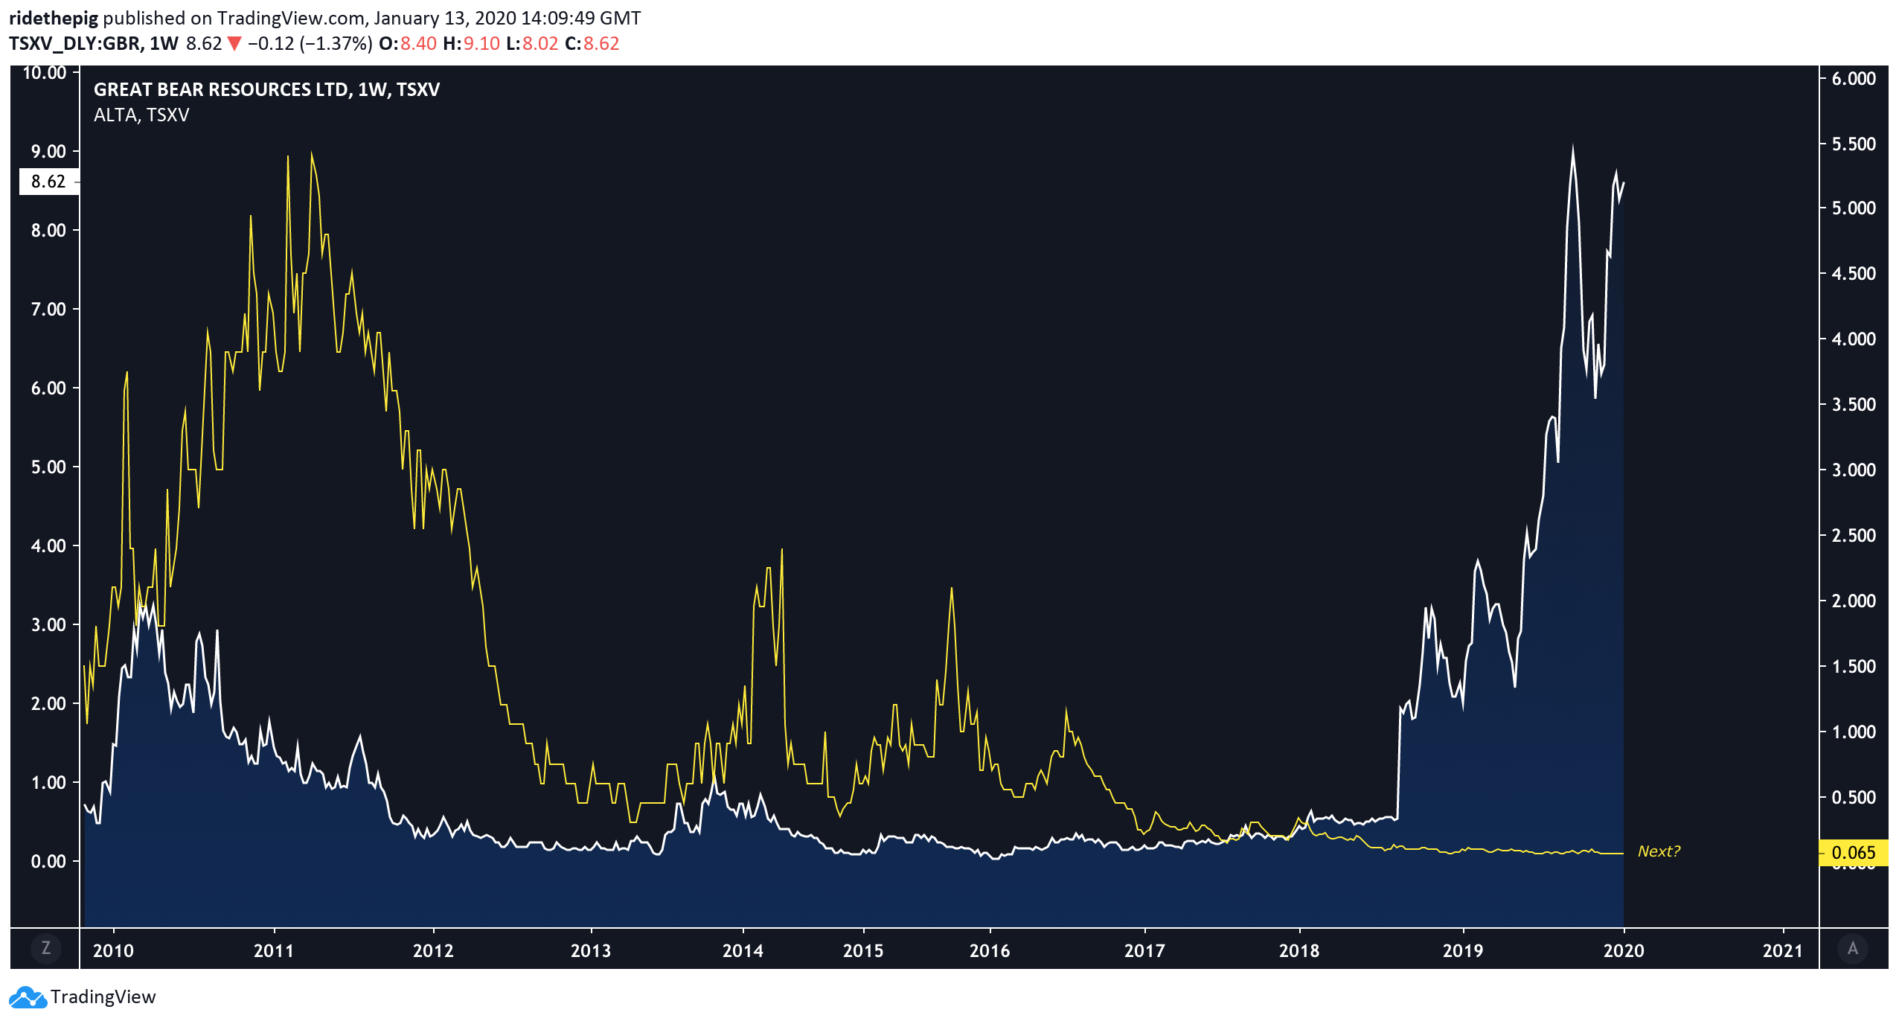Viewport: 1899px width, 1024px height.
Task: Toggle the auto-scale A button
Action: [x=1853, y=948]
